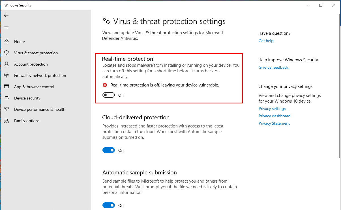The width and height of the screenshot is (341, 210).
Task: Open the Privacy dashboard link
Action: tap(274, 116)
